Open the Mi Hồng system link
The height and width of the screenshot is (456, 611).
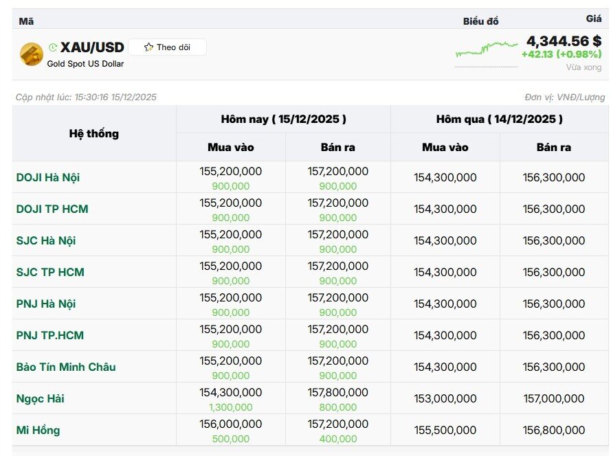click(x=38, y=430)
